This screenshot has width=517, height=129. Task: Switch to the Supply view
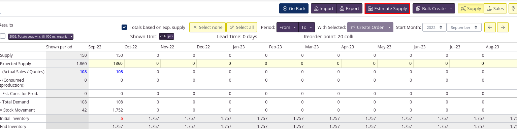pos(471,8)
